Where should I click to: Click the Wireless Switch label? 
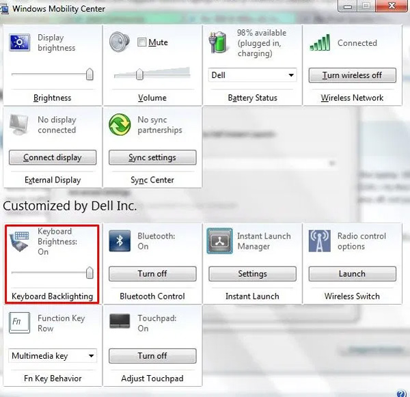click(352, 297)
